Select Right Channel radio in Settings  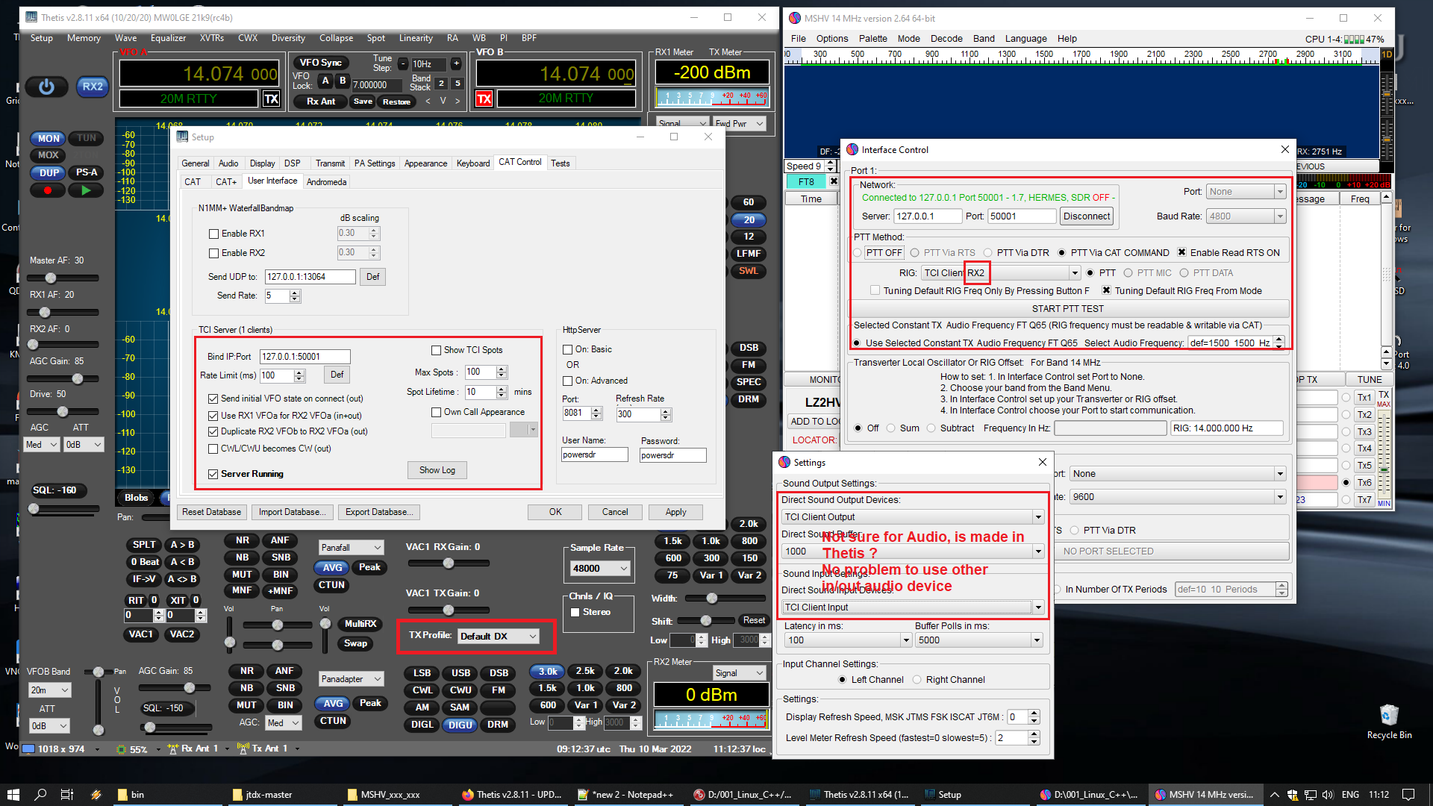pos(917,680)
